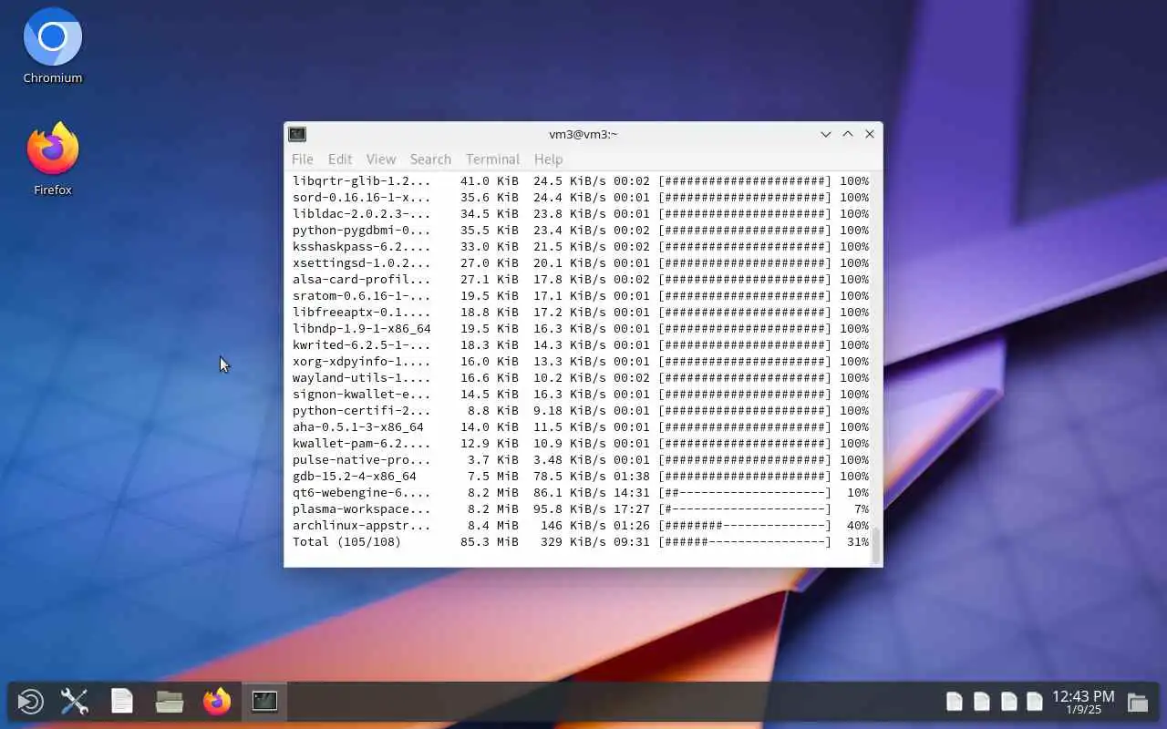1167x729 pixels.
Task: Click the 'kwallet-pam-6.2....' row
Action: tap(581, 444)
